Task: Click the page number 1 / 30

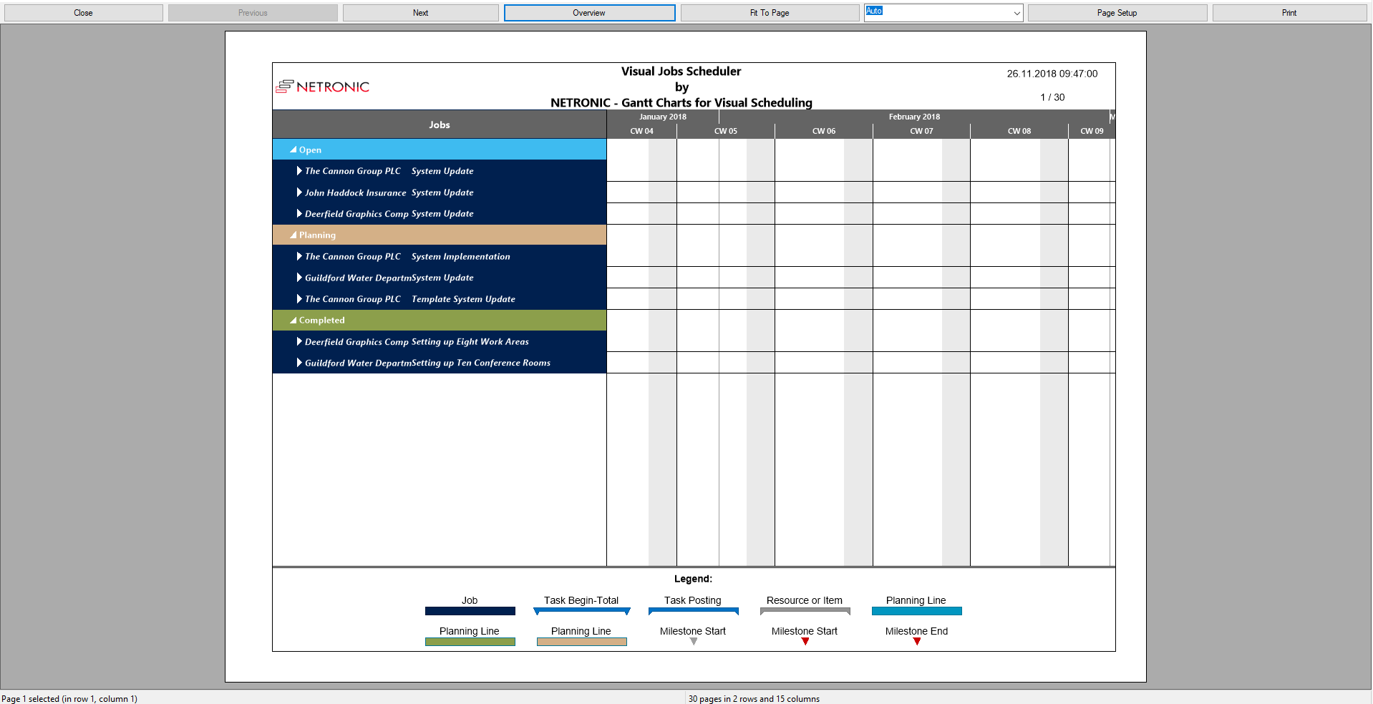Action: click(1052, 97)
